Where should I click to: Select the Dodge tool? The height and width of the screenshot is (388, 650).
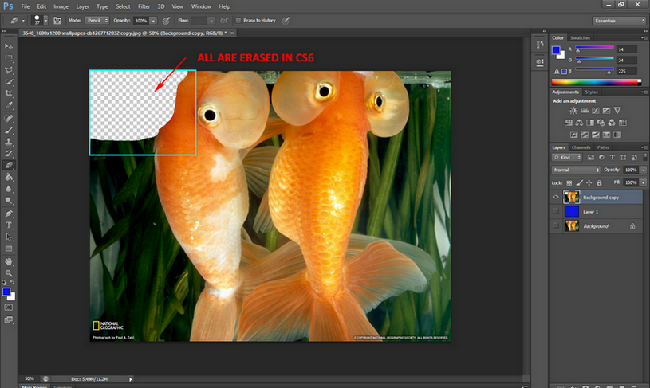coord(9,201)
